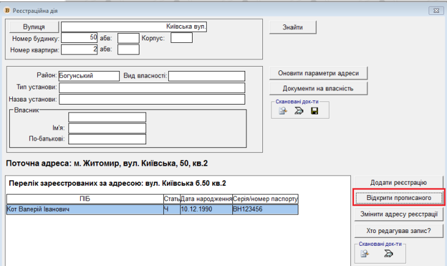Image resolution: width=447 pixels, height=266 pixels.
Task: Click the floppy disk save icon
Action: tap(314, 111)
